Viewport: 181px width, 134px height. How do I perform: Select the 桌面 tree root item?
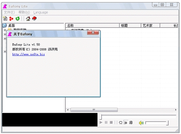pyautogui.click(x=11, y=25)
